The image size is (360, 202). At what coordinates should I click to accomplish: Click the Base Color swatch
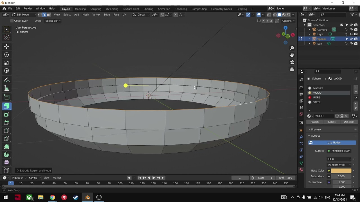pyautogui.click(x=341, y=171)
